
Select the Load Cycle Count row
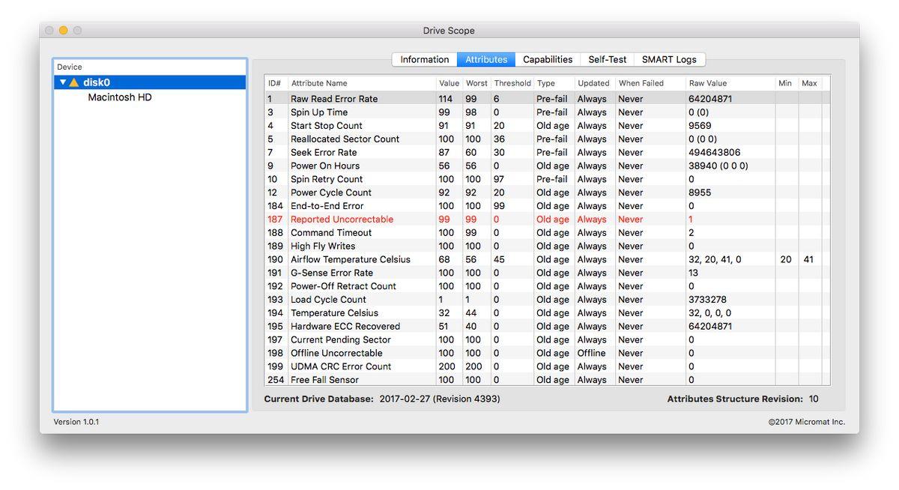(x=328, y=300)
